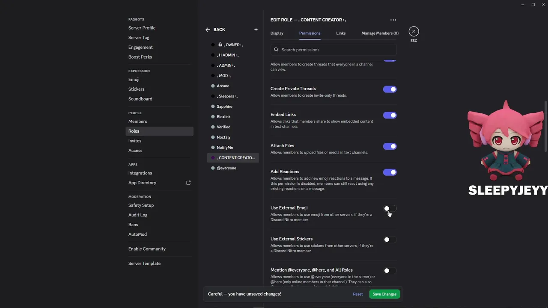This screenshot has height=308, width=548.
Task: Click Reset to discard unsaved changes
Action: click(358, 294)
